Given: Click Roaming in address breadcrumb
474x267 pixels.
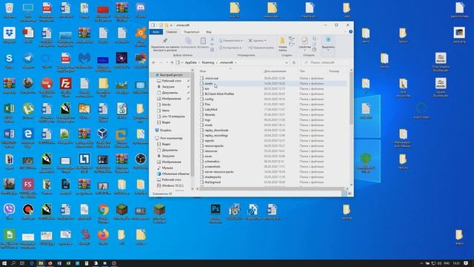Looking at the screenshot, I should (x=207, y=62).
